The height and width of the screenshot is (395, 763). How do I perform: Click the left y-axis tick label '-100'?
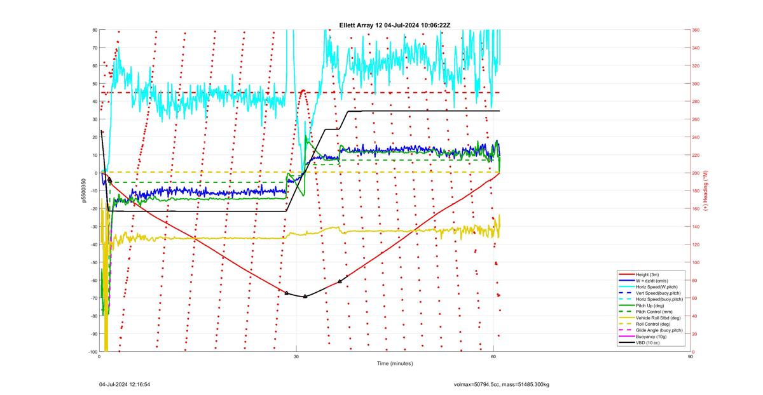[93, 352]
